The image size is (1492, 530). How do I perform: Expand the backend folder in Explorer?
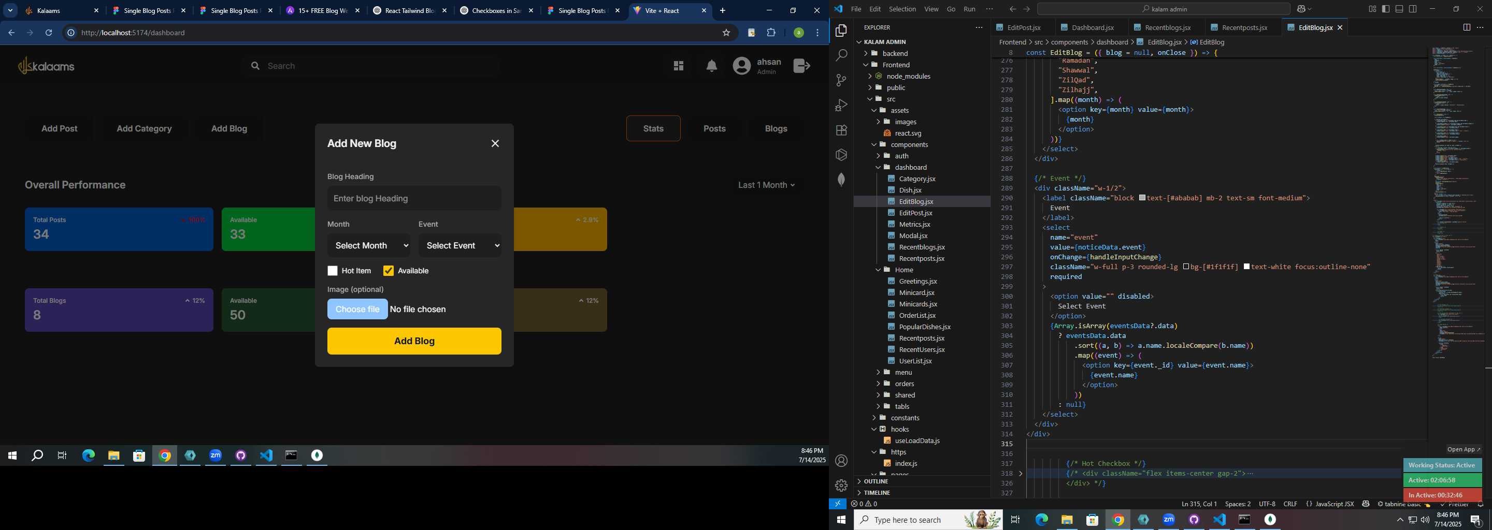(895, 53)
